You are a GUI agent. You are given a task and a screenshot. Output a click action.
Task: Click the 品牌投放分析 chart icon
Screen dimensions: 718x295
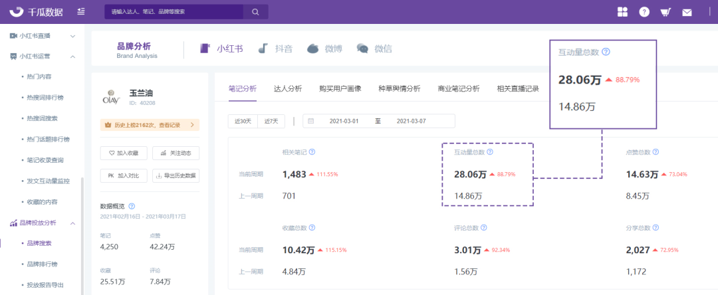click(x=13, y=223)
